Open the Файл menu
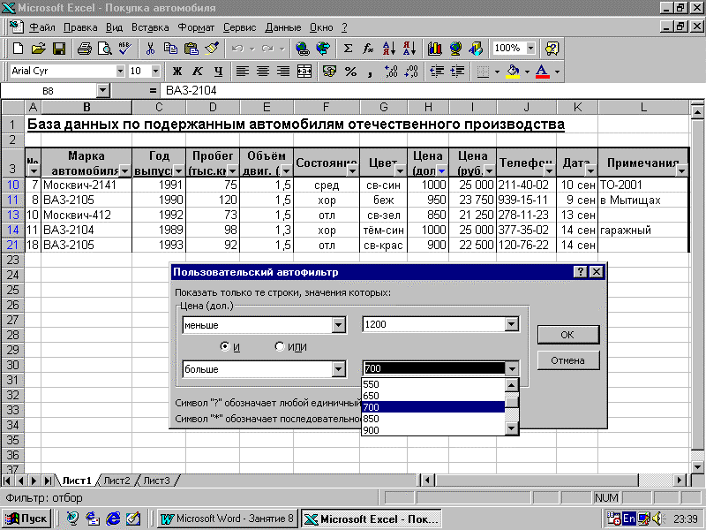 point(42,27)
